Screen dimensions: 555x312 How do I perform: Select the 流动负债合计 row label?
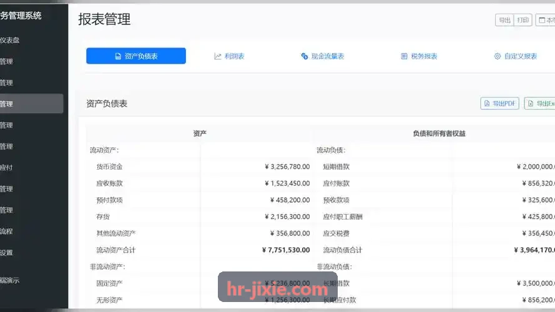pos(343,250)
